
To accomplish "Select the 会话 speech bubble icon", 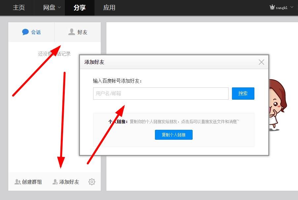I will tap(26, 32).
